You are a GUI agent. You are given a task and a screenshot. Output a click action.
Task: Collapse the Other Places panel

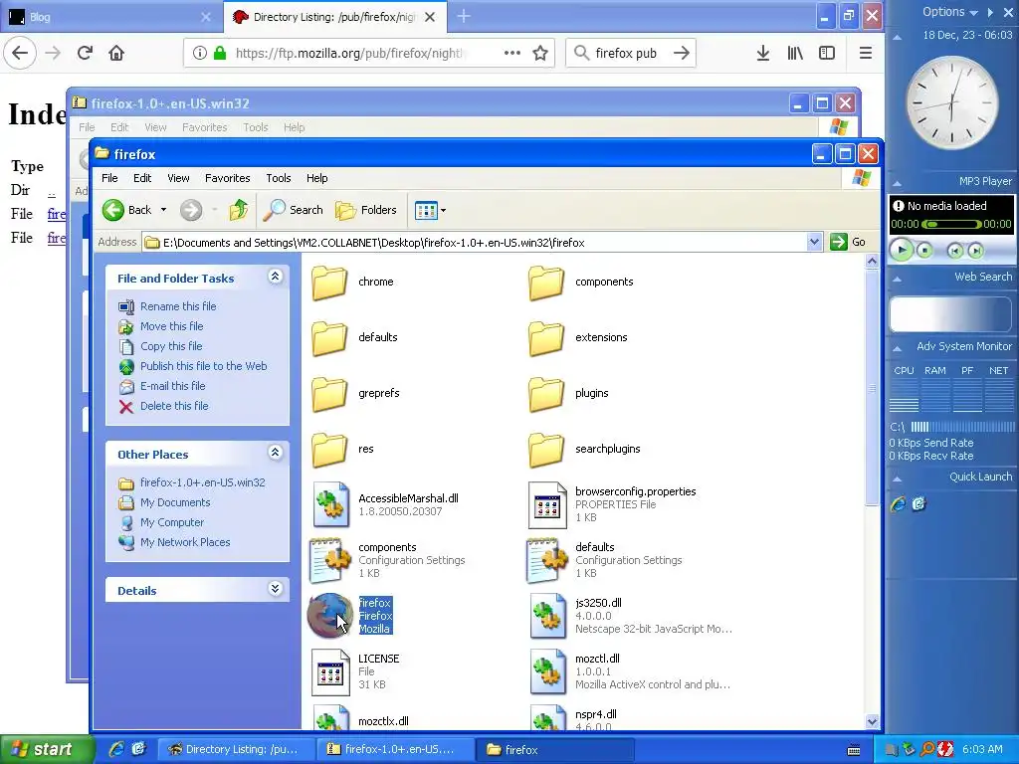point(275,453)
